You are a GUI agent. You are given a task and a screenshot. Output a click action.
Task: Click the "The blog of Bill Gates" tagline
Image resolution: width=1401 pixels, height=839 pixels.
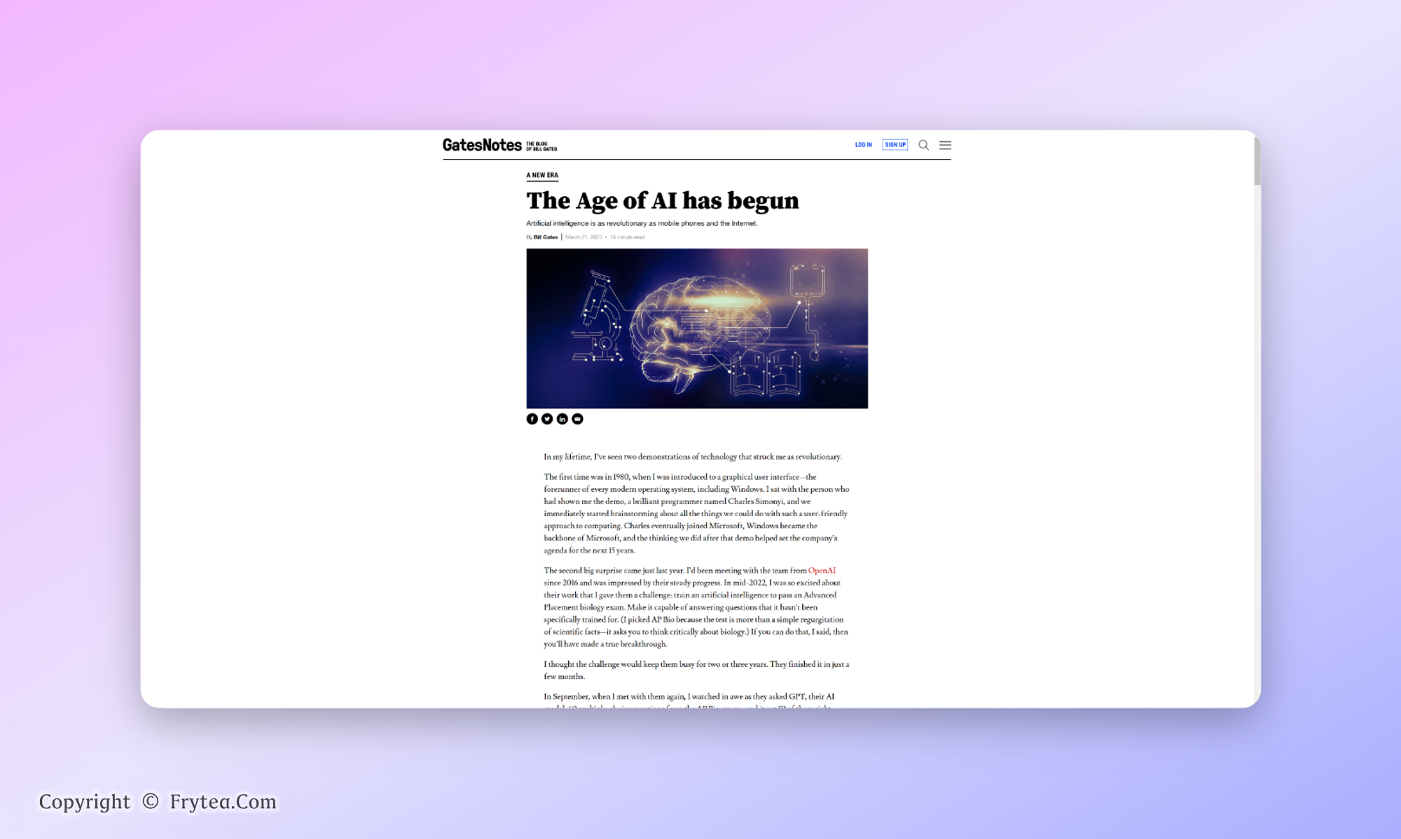541,146
